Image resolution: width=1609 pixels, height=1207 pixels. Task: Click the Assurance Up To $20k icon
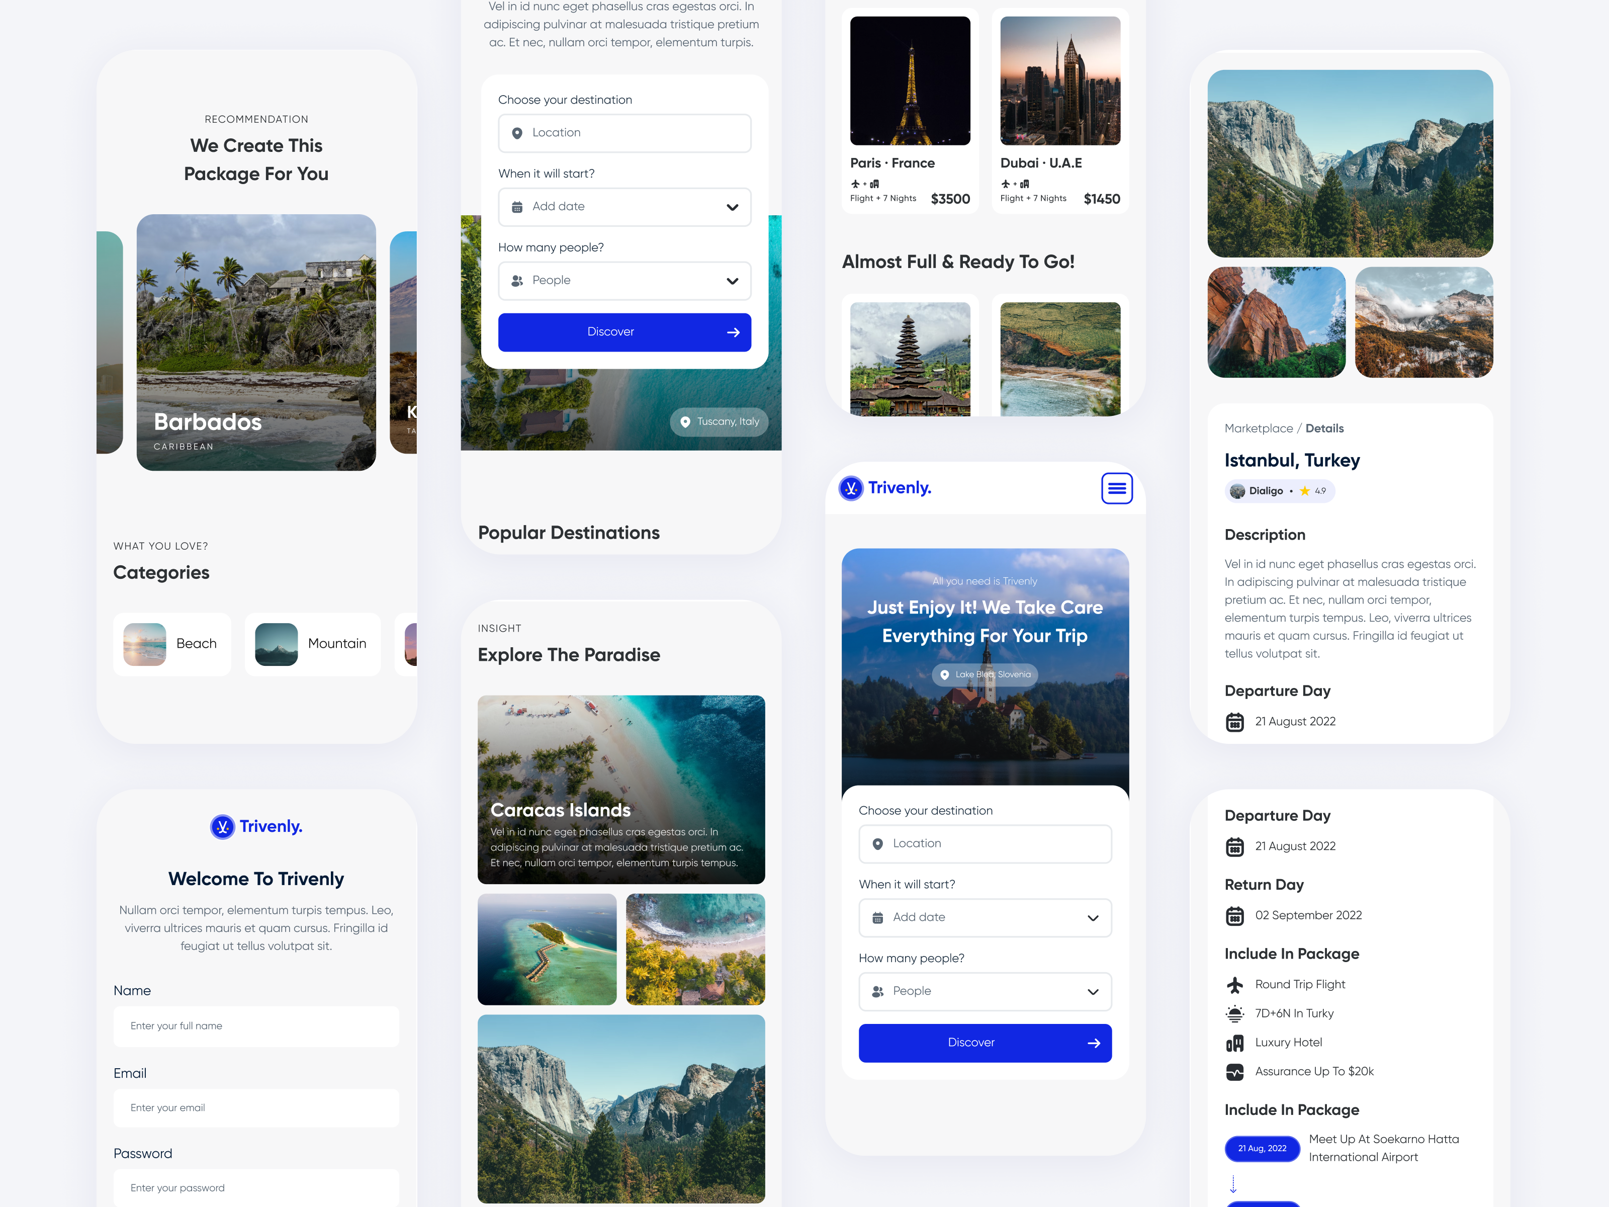(1234, 1072)
